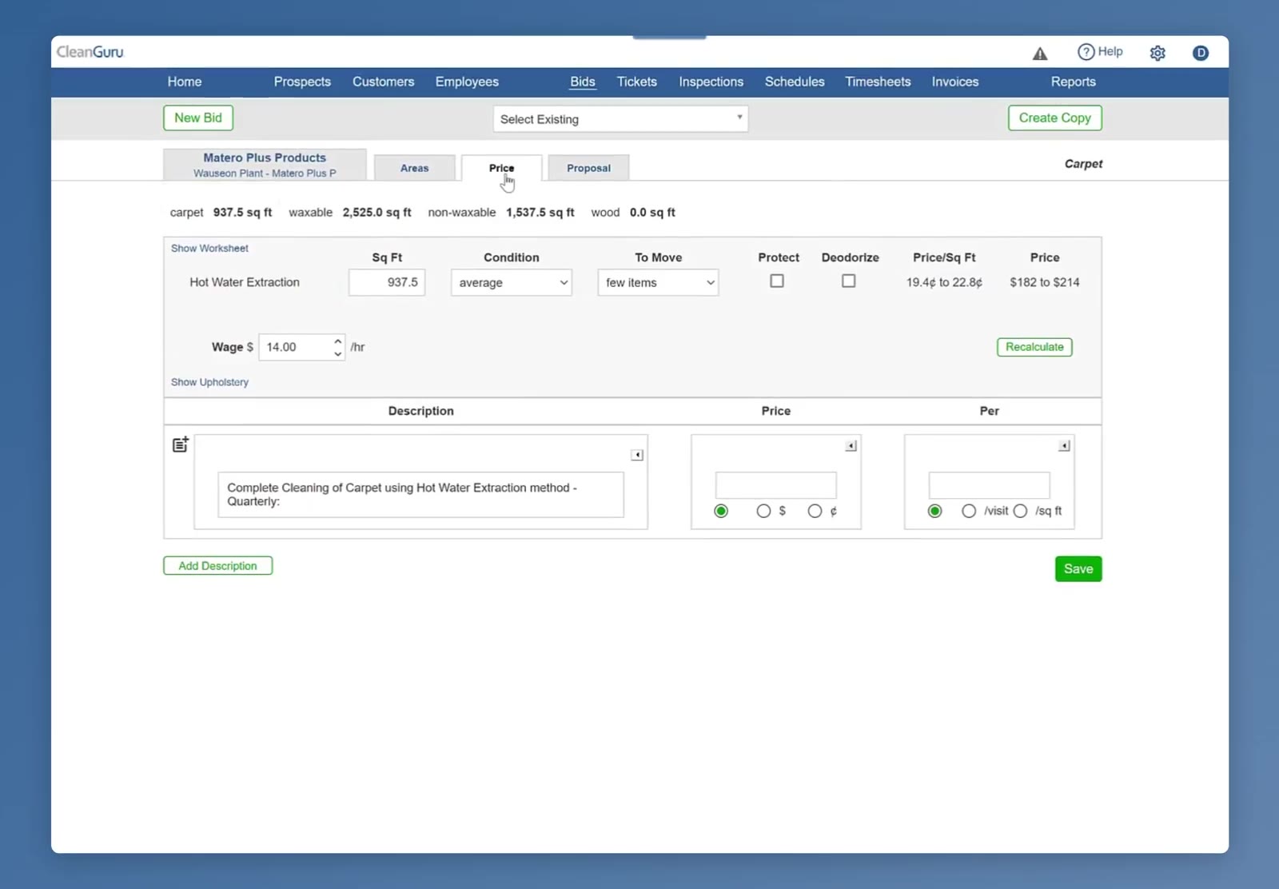Image resolution: width=1279 pixels, height=889 pixels.
Task: Open the Select Existing bid dropdown
Action: tap(620, 119)
